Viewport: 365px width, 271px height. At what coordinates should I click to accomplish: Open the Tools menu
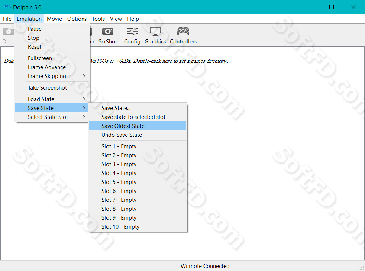click(98, 19)
